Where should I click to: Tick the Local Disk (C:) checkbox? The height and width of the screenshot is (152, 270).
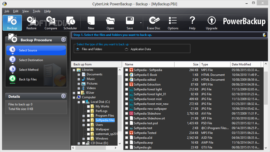tap(83, 102)
